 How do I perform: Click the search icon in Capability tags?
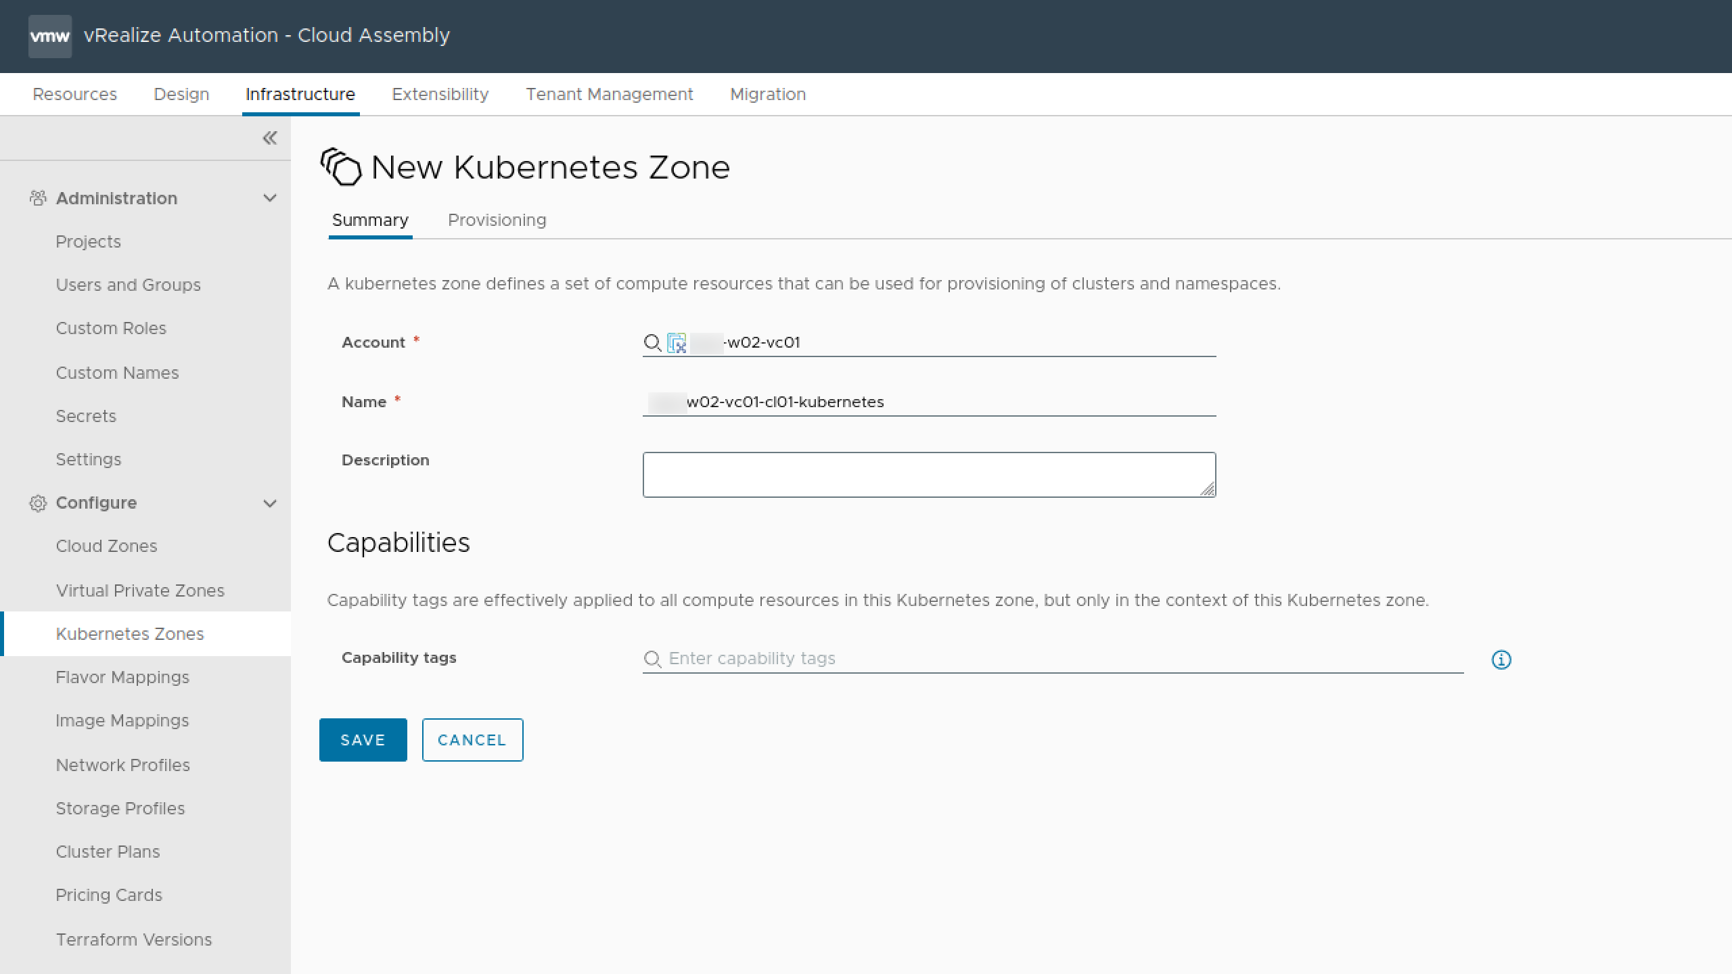pos(652,659)
